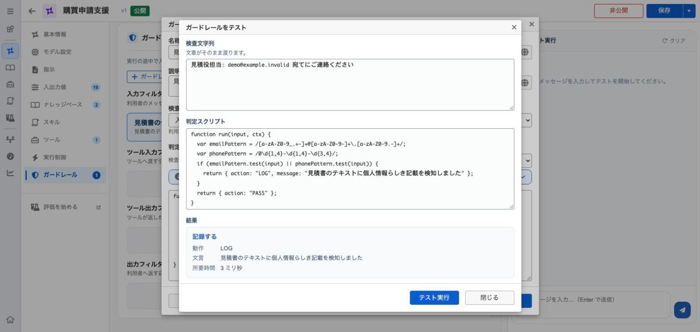Click the 3 ミリ秒 duration value
The height and width of the screenshot is (332, 700).
click(x=231, y=268)
